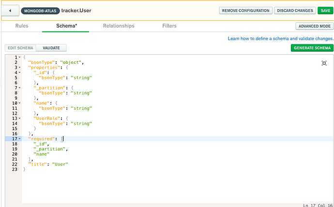This screenshot has height=207, width=334.
Task: Open the Filters tab
Action: (x=169, y=26)
